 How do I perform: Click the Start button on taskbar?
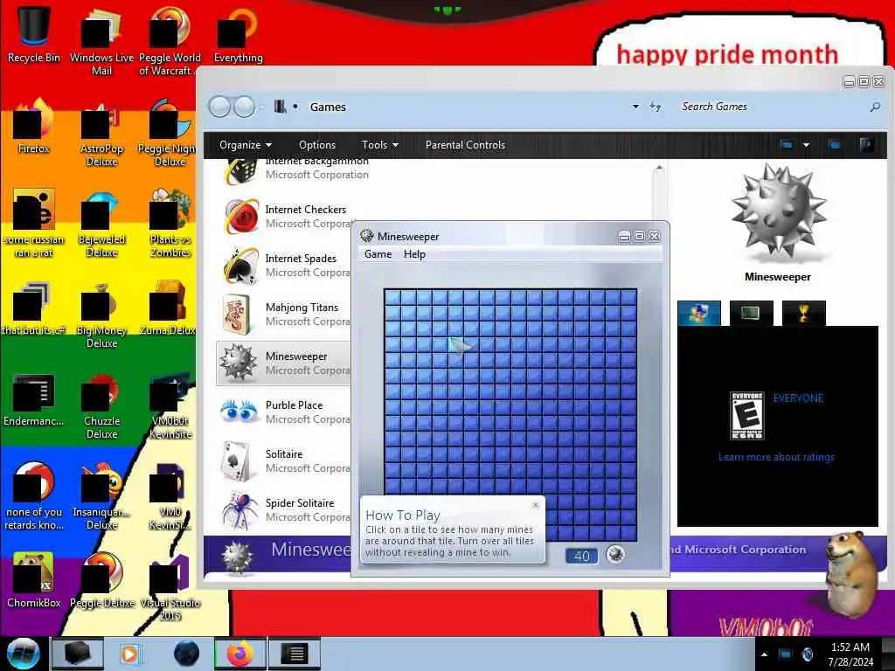(x=23, y=654)
